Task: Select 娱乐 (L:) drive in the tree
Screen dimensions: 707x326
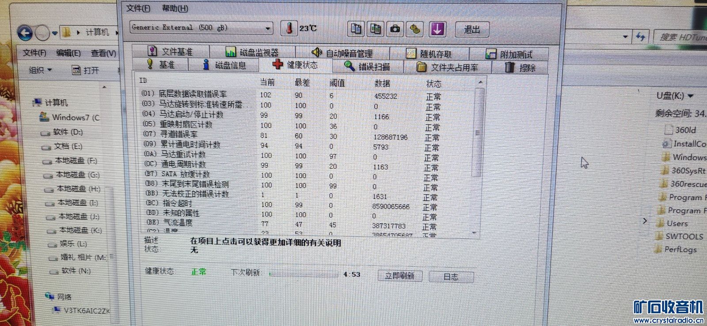Action: click(x=68, y=244)
